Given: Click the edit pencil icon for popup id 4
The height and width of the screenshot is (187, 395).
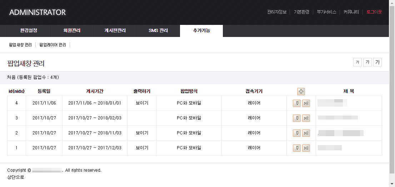Looking at the screenshot, I should point(296,103).
